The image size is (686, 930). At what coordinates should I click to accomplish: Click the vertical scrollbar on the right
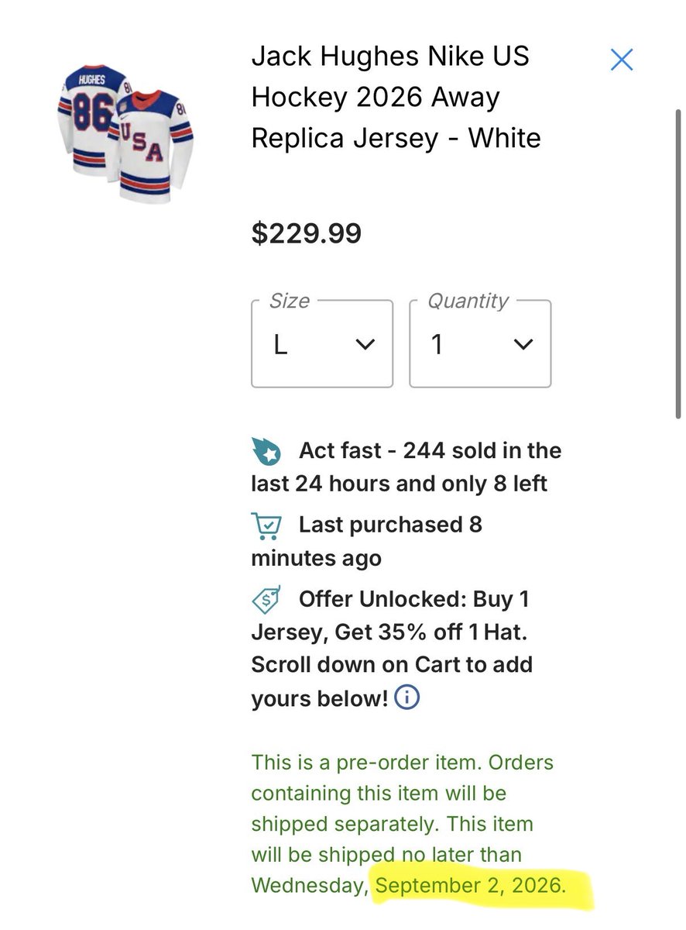[677, 263]
